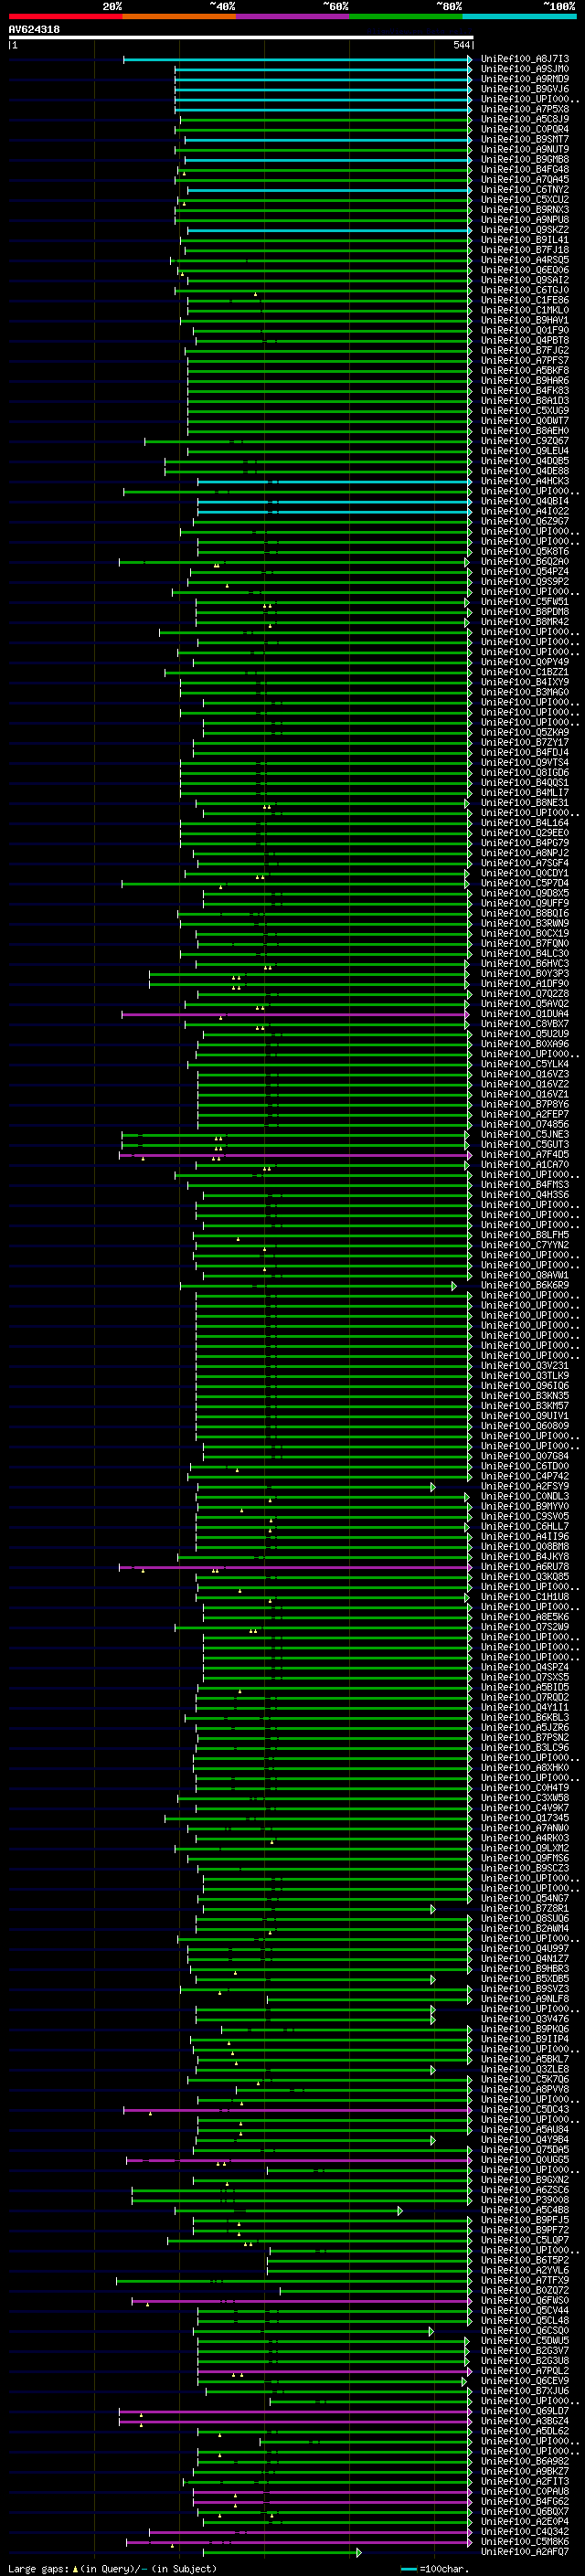Screen dimensions: 585x2576
Task: Click label UniRef100_Q9SKZ2
Action: [525, 230]
